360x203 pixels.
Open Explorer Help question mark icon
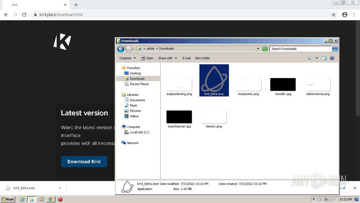click(x=332, y=58)
